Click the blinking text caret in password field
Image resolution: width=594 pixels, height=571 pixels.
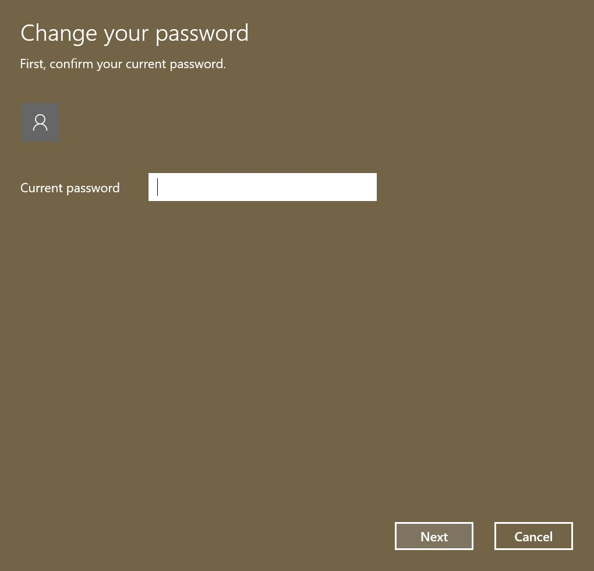point(158,187)
